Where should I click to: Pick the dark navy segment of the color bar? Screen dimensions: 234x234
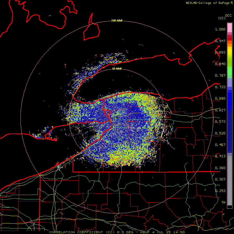(x=230, y=133)
